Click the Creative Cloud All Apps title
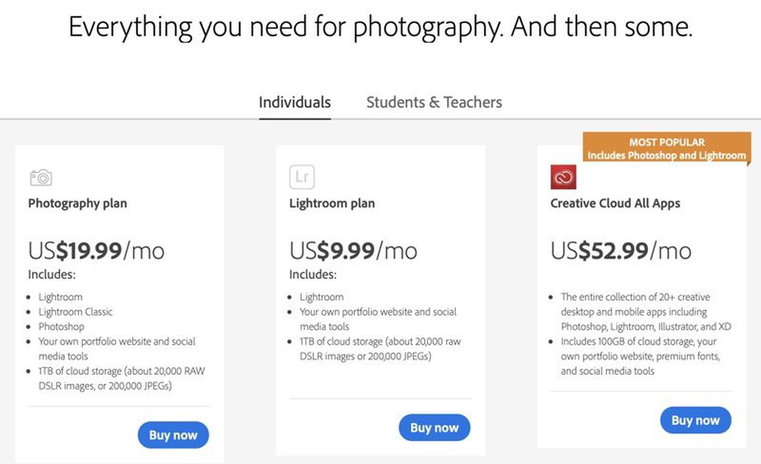The height and width of the screenshot is (464, 761). coord(615,203)
